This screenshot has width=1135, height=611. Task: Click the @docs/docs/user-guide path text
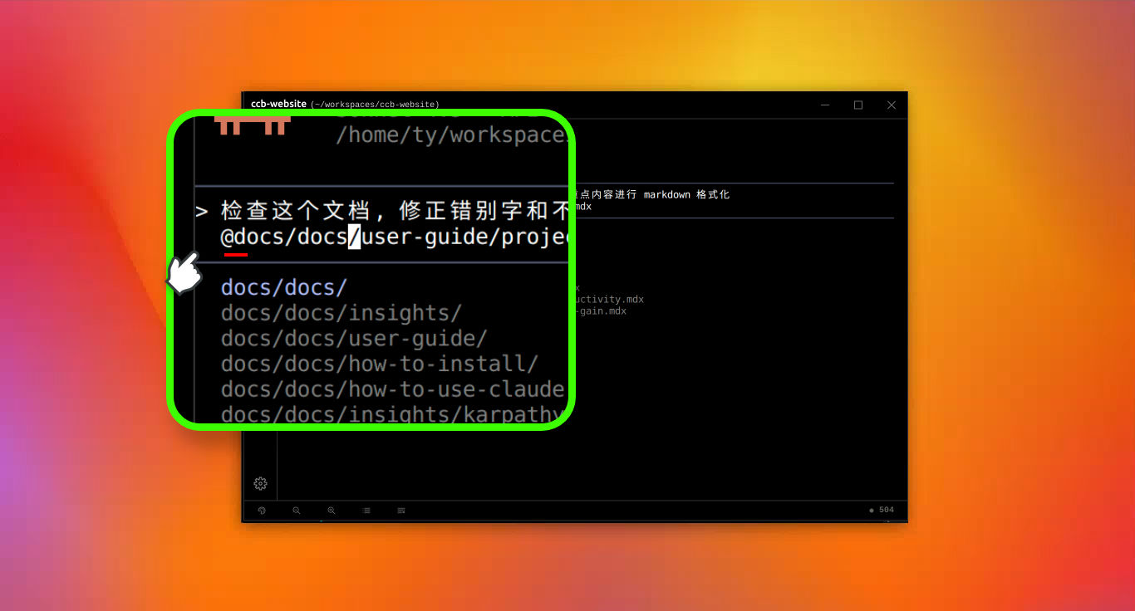pos(395,237)
